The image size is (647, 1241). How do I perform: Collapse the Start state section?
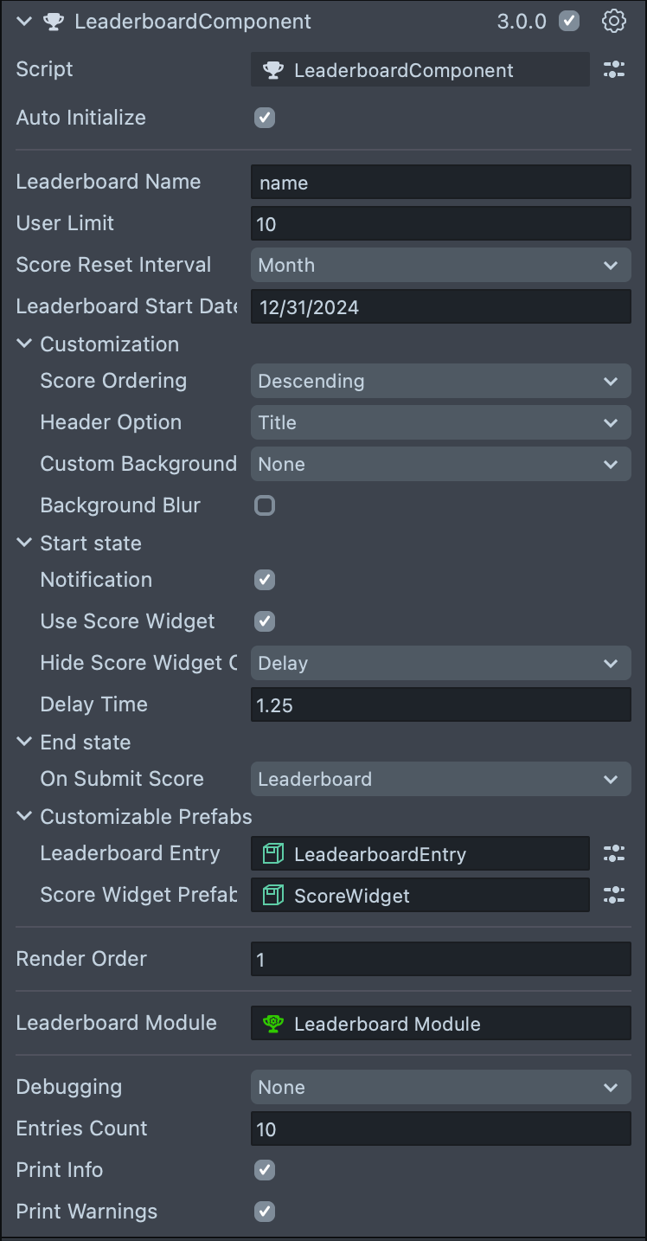click(23, 543)
